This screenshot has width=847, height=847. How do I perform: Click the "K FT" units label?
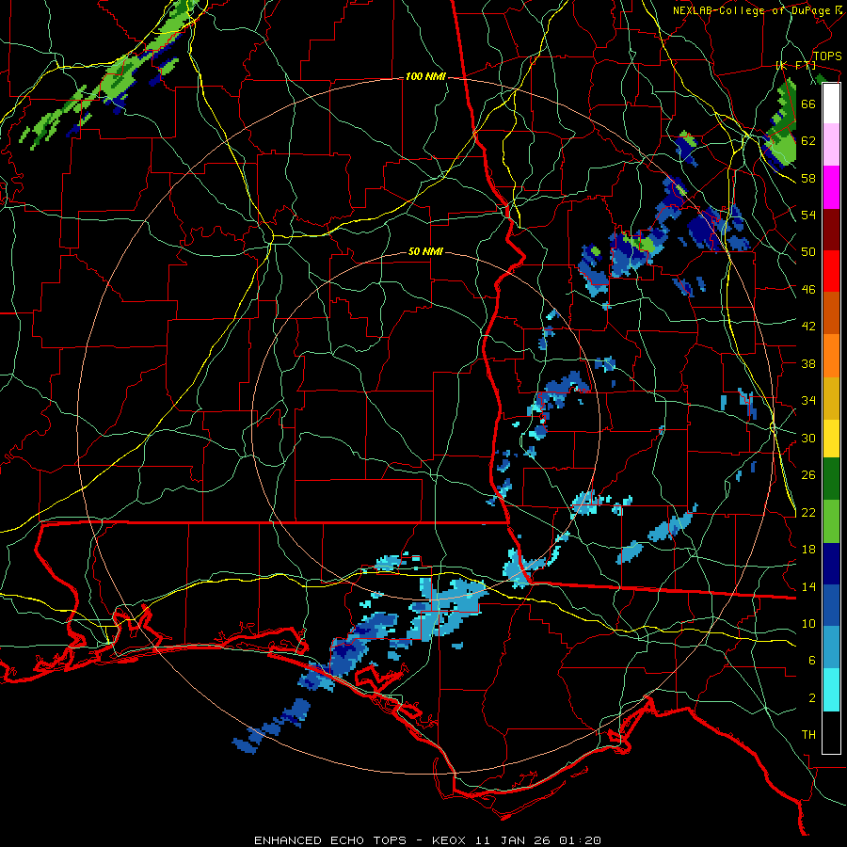(x=795, y=65)
